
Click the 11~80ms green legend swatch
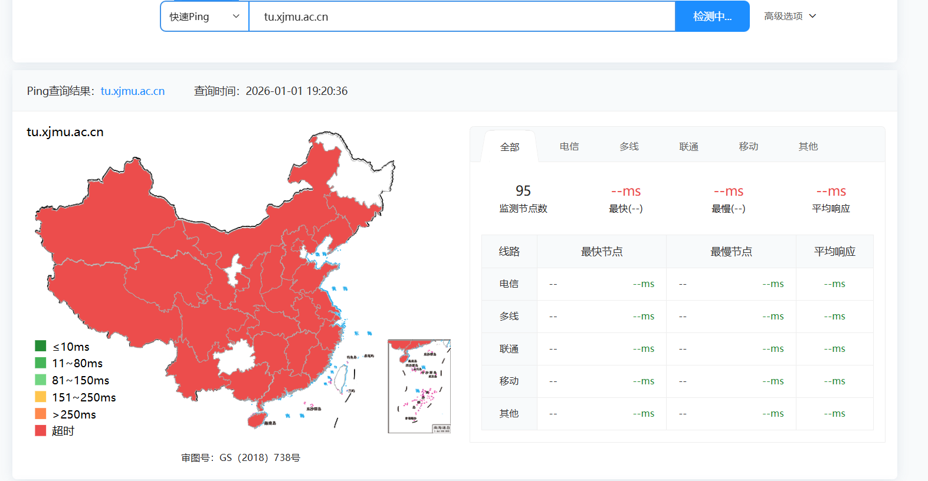(x=41, y=363)
